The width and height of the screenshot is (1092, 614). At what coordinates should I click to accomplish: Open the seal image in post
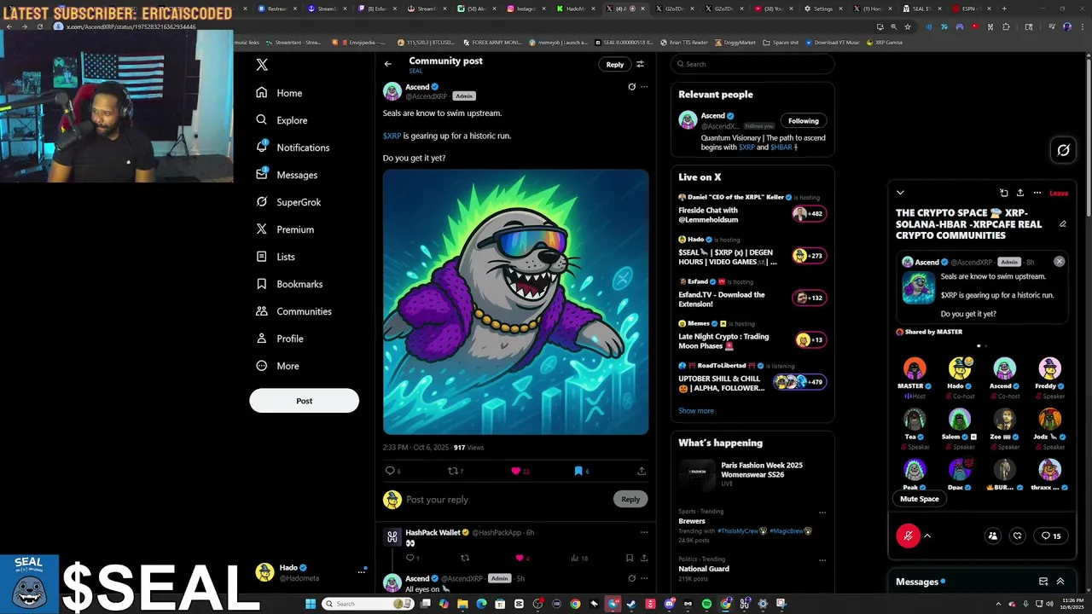pyautogui.click(x=515, y=302)
